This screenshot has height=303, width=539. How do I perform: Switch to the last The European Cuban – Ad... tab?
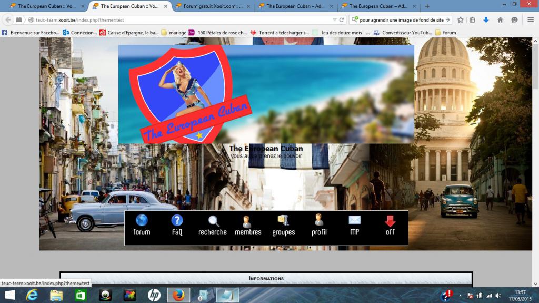[x=378, y=6]
